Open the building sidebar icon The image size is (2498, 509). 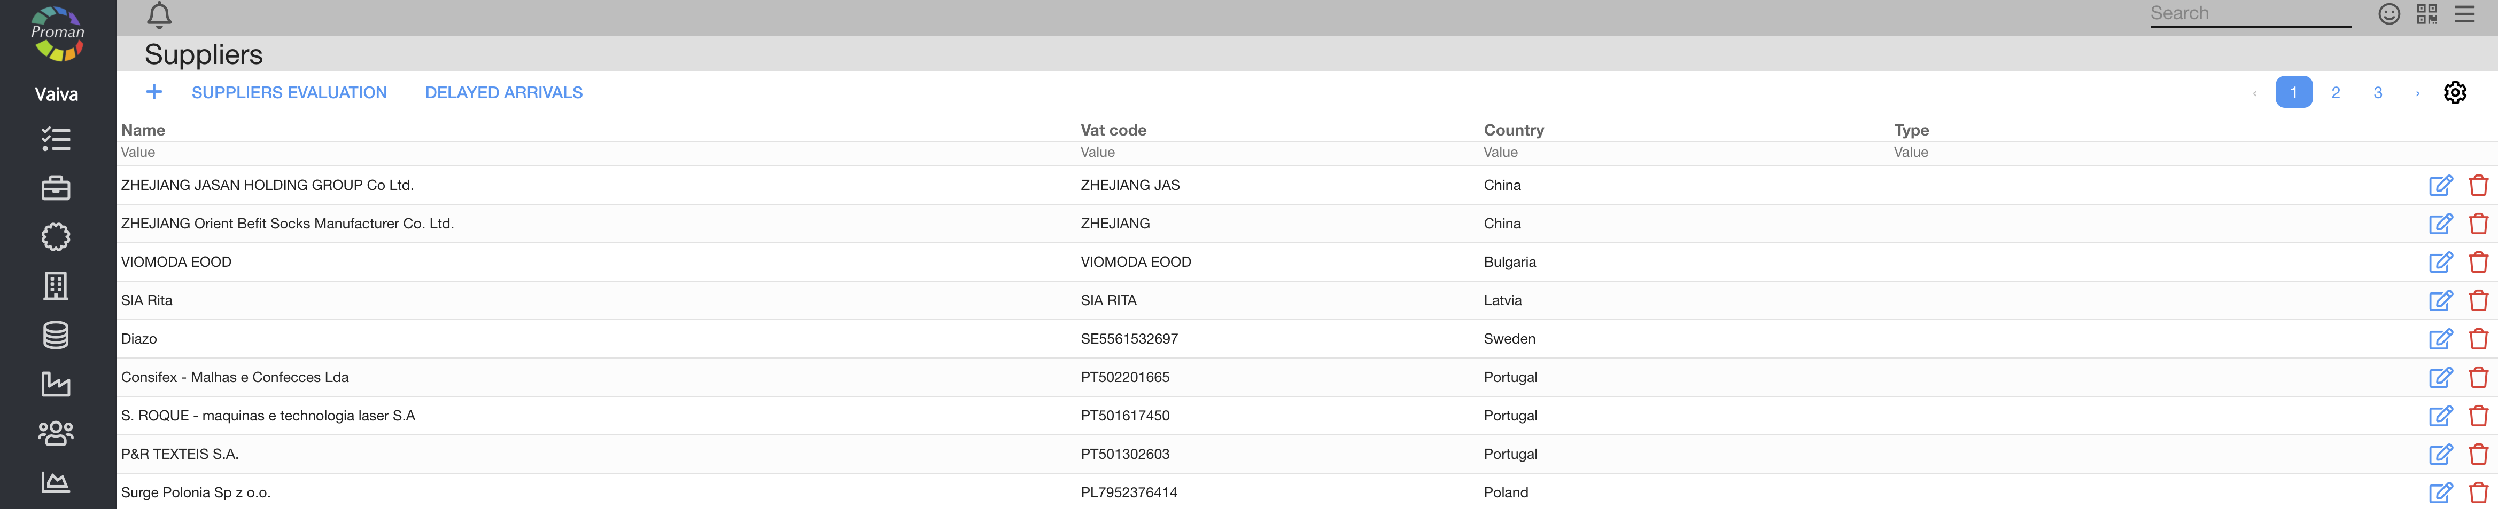(56, 285)
